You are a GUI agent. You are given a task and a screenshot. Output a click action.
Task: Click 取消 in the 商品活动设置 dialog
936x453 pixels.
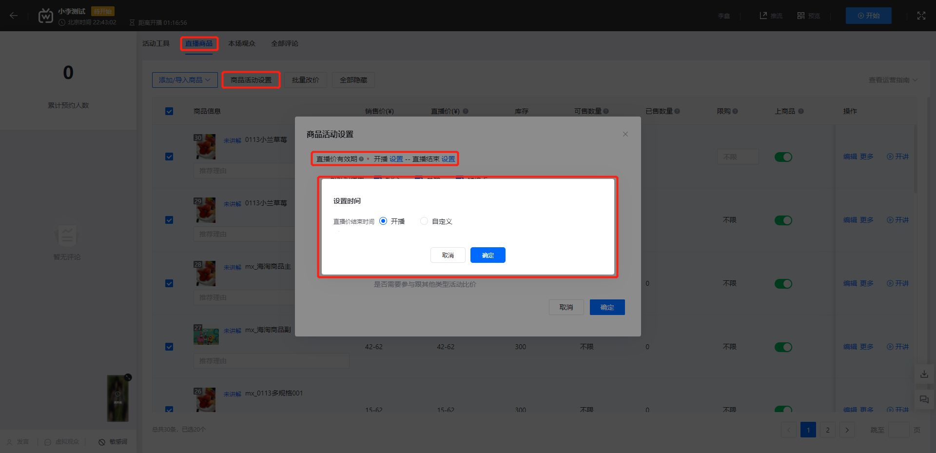click(566, 307)
